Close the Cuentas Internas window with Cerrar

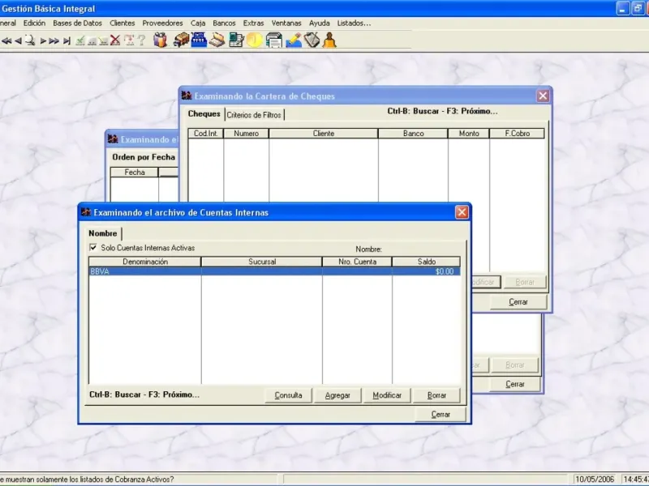[441, 414]
